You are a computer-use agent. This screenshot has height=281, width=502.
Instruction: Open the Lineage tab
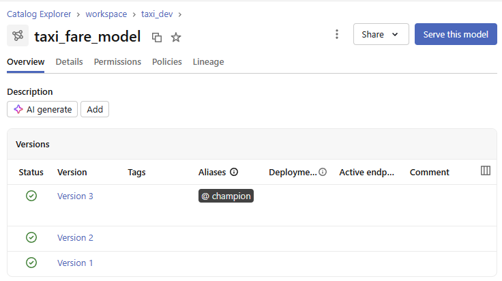pyautogui.click(x=209, y=62)
